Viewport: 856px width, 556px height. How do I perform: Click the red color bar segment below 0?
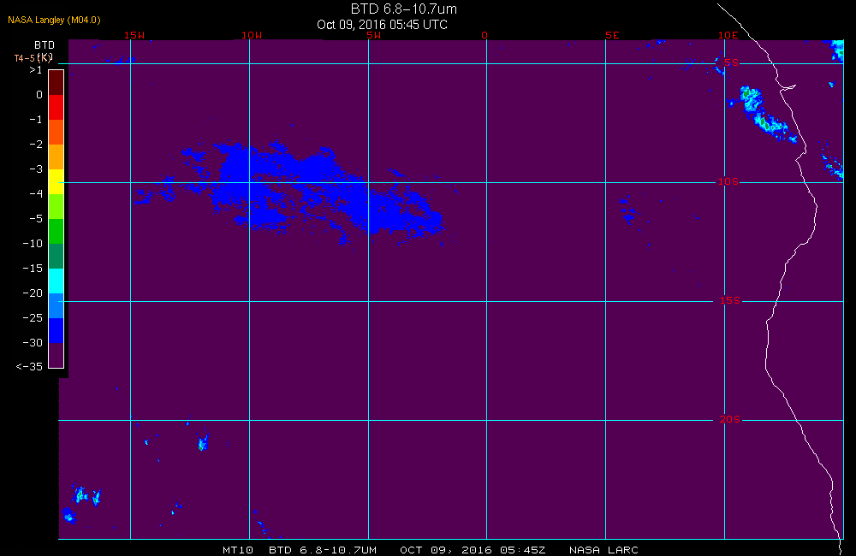(x=56, y=107)
